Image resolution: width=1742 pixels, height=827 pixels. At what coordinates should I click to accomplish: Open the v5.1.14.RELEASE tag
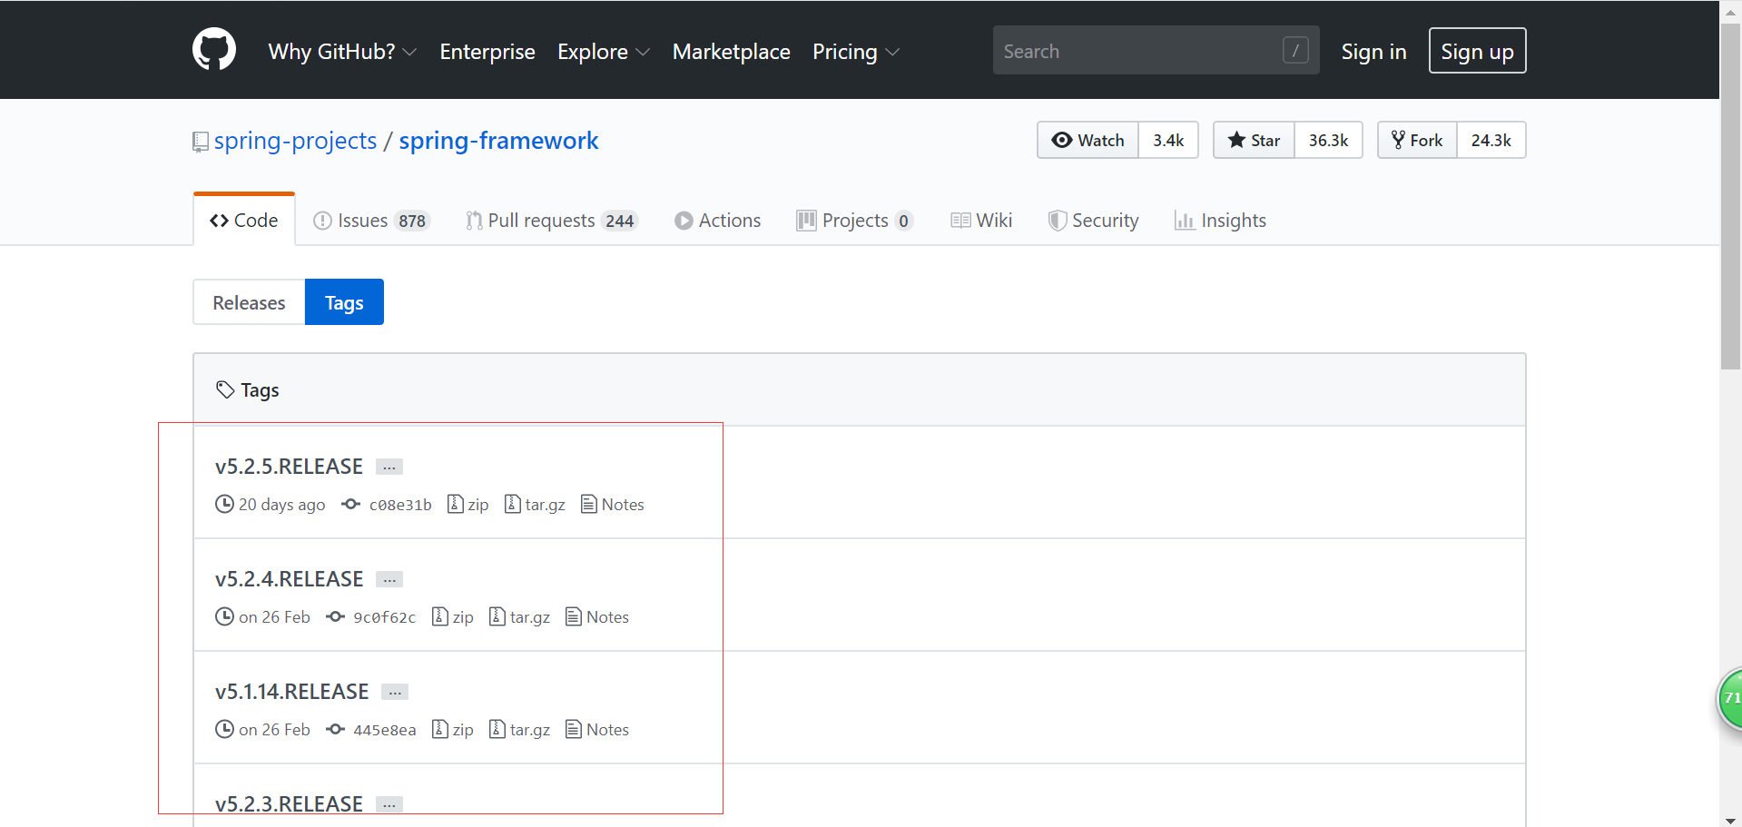[x=291, y=692]
